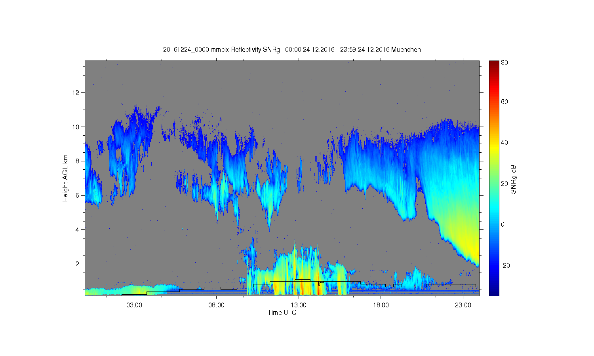Select the "Height AGL km" axis label
The image size is (594, 356).
65,178
